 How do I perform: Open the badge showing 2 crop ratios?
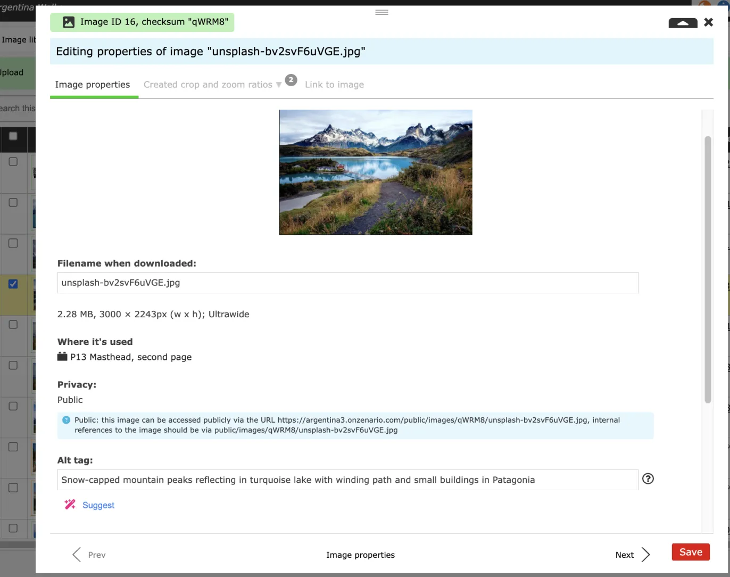point(291,80)
